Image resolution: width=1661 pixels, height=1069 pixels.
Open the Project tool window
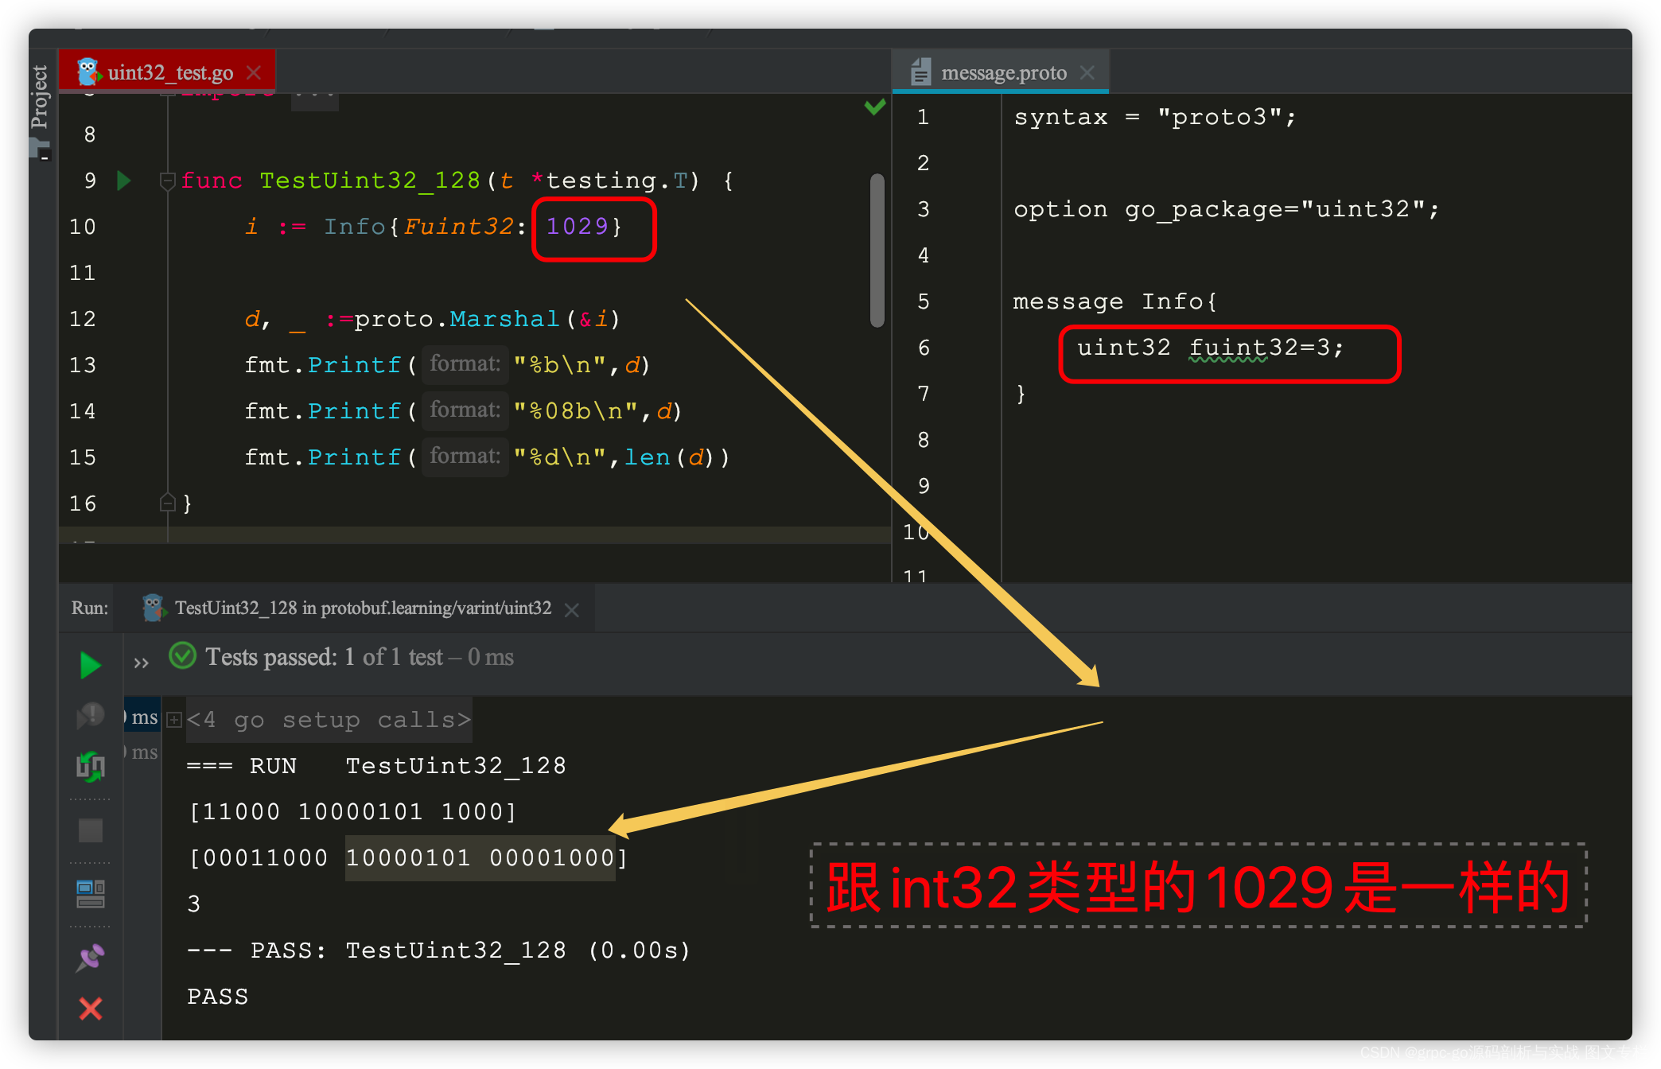41,98
